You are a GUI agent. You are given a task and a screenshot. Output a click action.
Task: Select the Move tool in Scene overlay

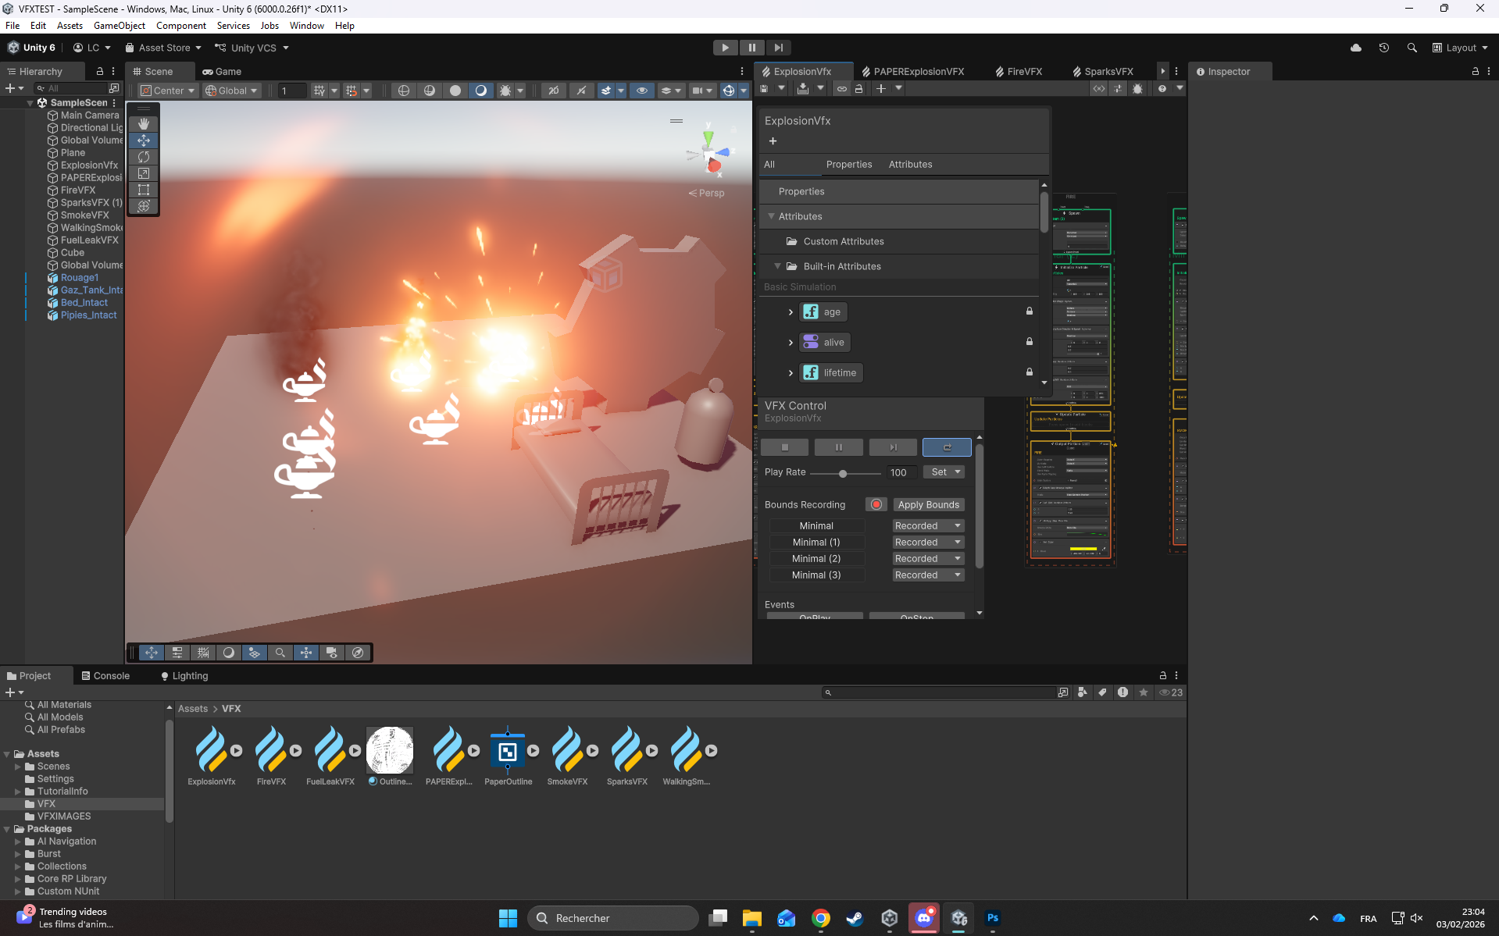pyautogui.click(x=144, y=141)
